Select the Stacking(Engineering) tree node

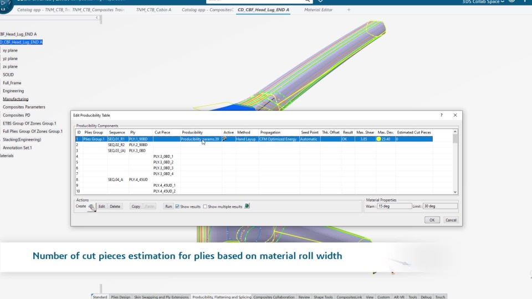click(22, 140)
